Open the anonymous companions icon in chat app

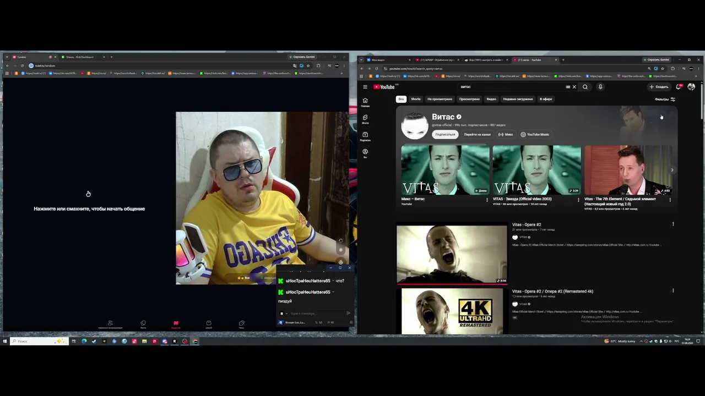click(x=110, y=324)
